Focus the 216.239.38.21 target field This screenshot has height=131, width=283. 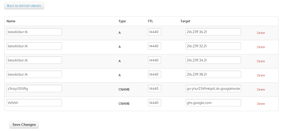coord(213,74)
